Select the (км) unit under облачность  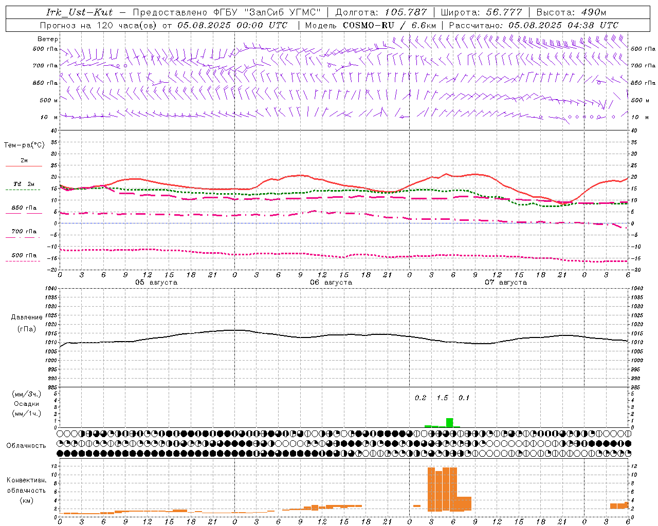point(27,500)
